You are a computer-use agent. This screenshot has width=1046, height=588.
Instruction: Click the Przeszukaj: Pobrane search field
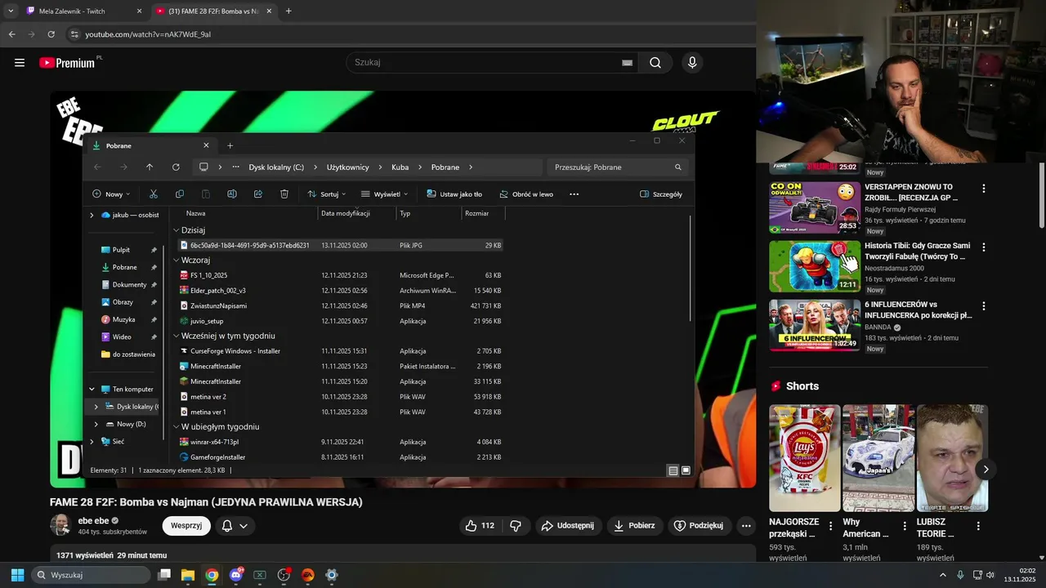(x=618, y=167)
